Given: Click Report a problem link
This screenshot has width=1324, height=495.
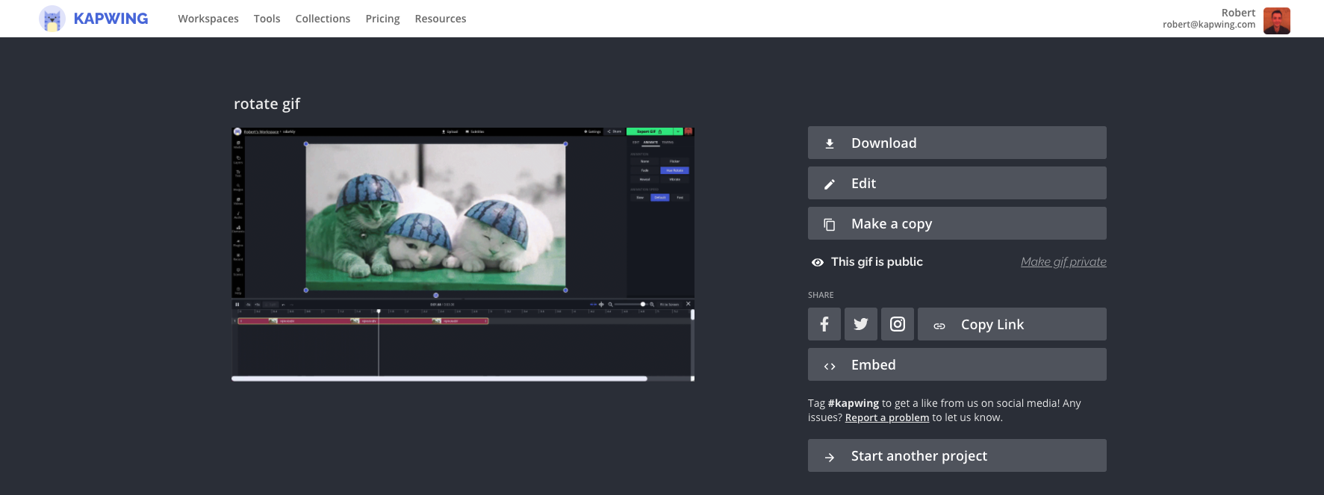Looking at the screenshot, I should point(886,418).
